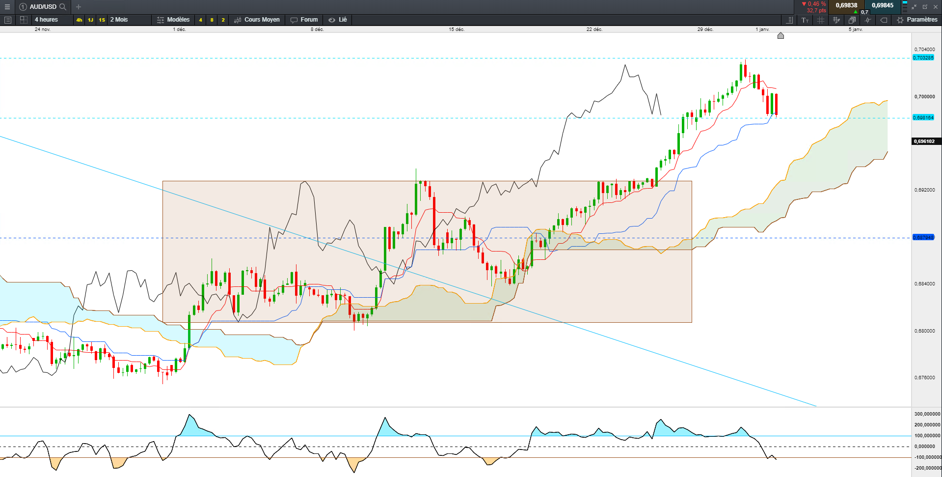Shrink the chart with the collapse arrows
The height and width of the screenshot is (477, 942).
(x=914, y=7)
